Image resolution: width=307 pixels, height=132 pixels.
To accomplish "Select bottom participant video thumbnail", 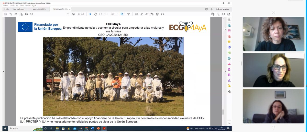I will click(273, 106).
